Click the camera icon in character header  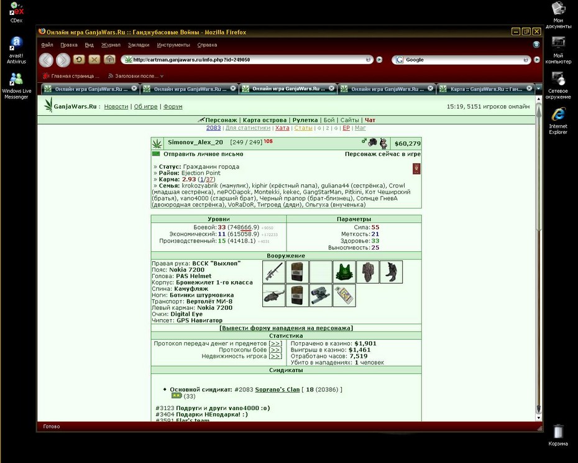click(x=373, y=142)
